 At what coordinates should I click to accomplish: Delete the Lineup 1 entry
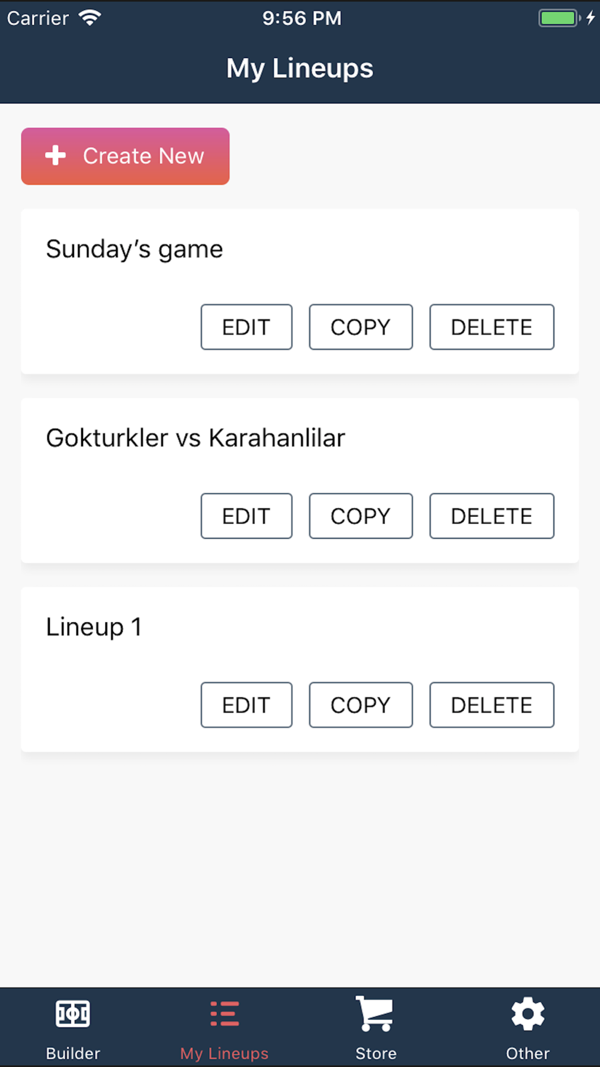tap(492, 705)
